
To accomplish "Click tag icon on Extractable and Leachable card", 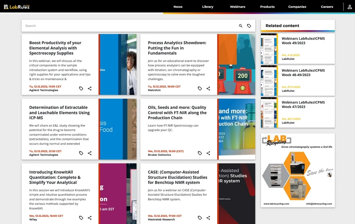I will (81, 153).
